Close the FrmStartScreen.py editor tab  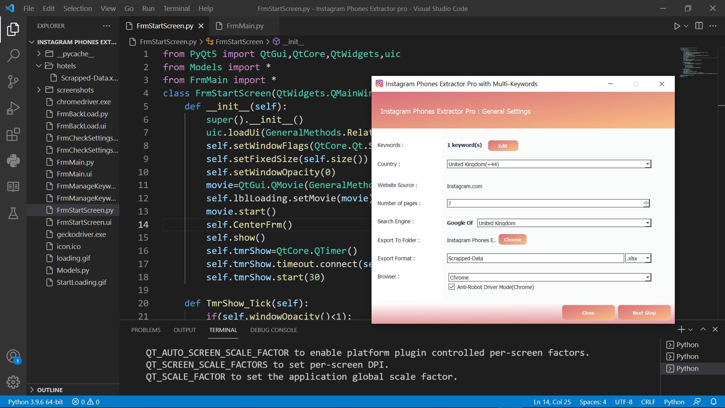[x=201, y=26]
